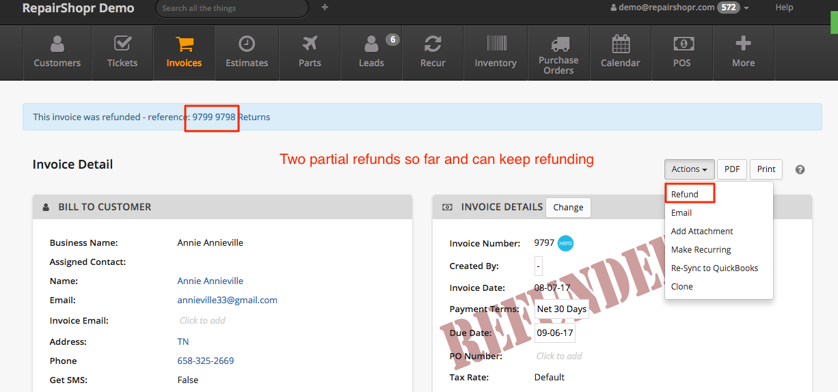The width and height of the screenshot is (838, 392).
Task: Click the Print button
Action: coord(766,169)
